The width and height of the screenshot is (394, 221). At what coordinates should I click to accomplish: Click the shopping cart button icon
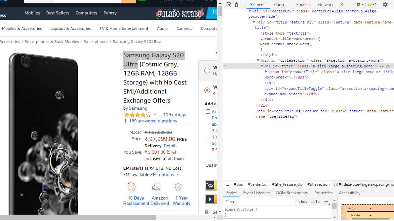pyautogui.click(x=210, y=185)
